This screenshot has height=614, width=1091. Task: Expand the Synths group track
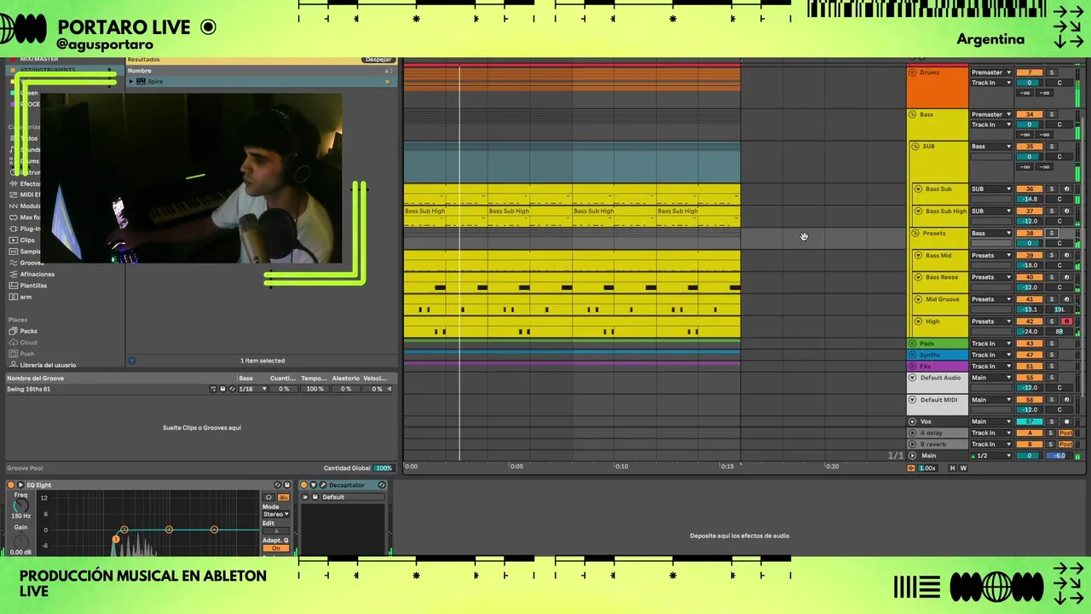click(x=913, y=355)
